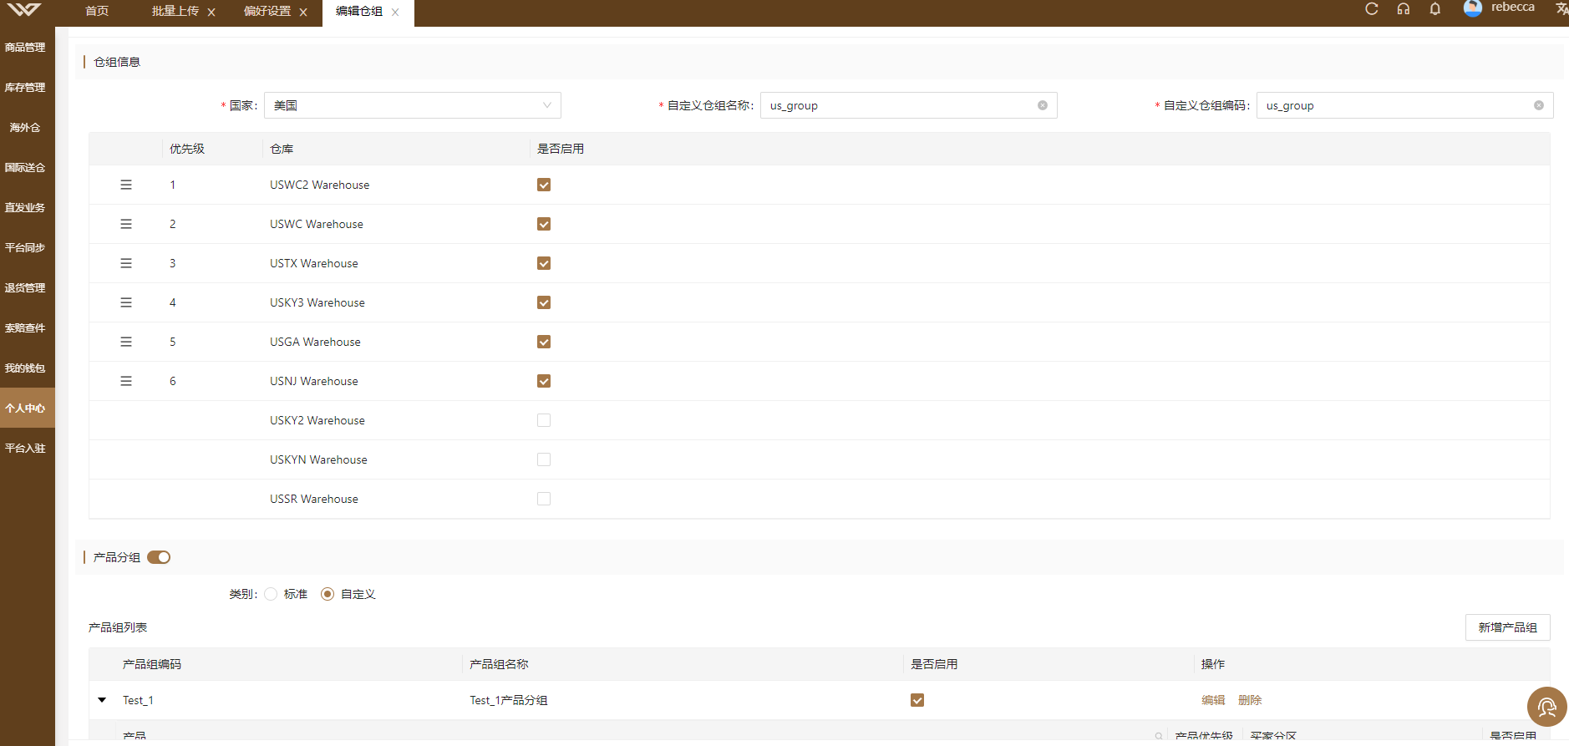Click the rebecca username
The image size is (1569, 746).
click(1513, 8)
